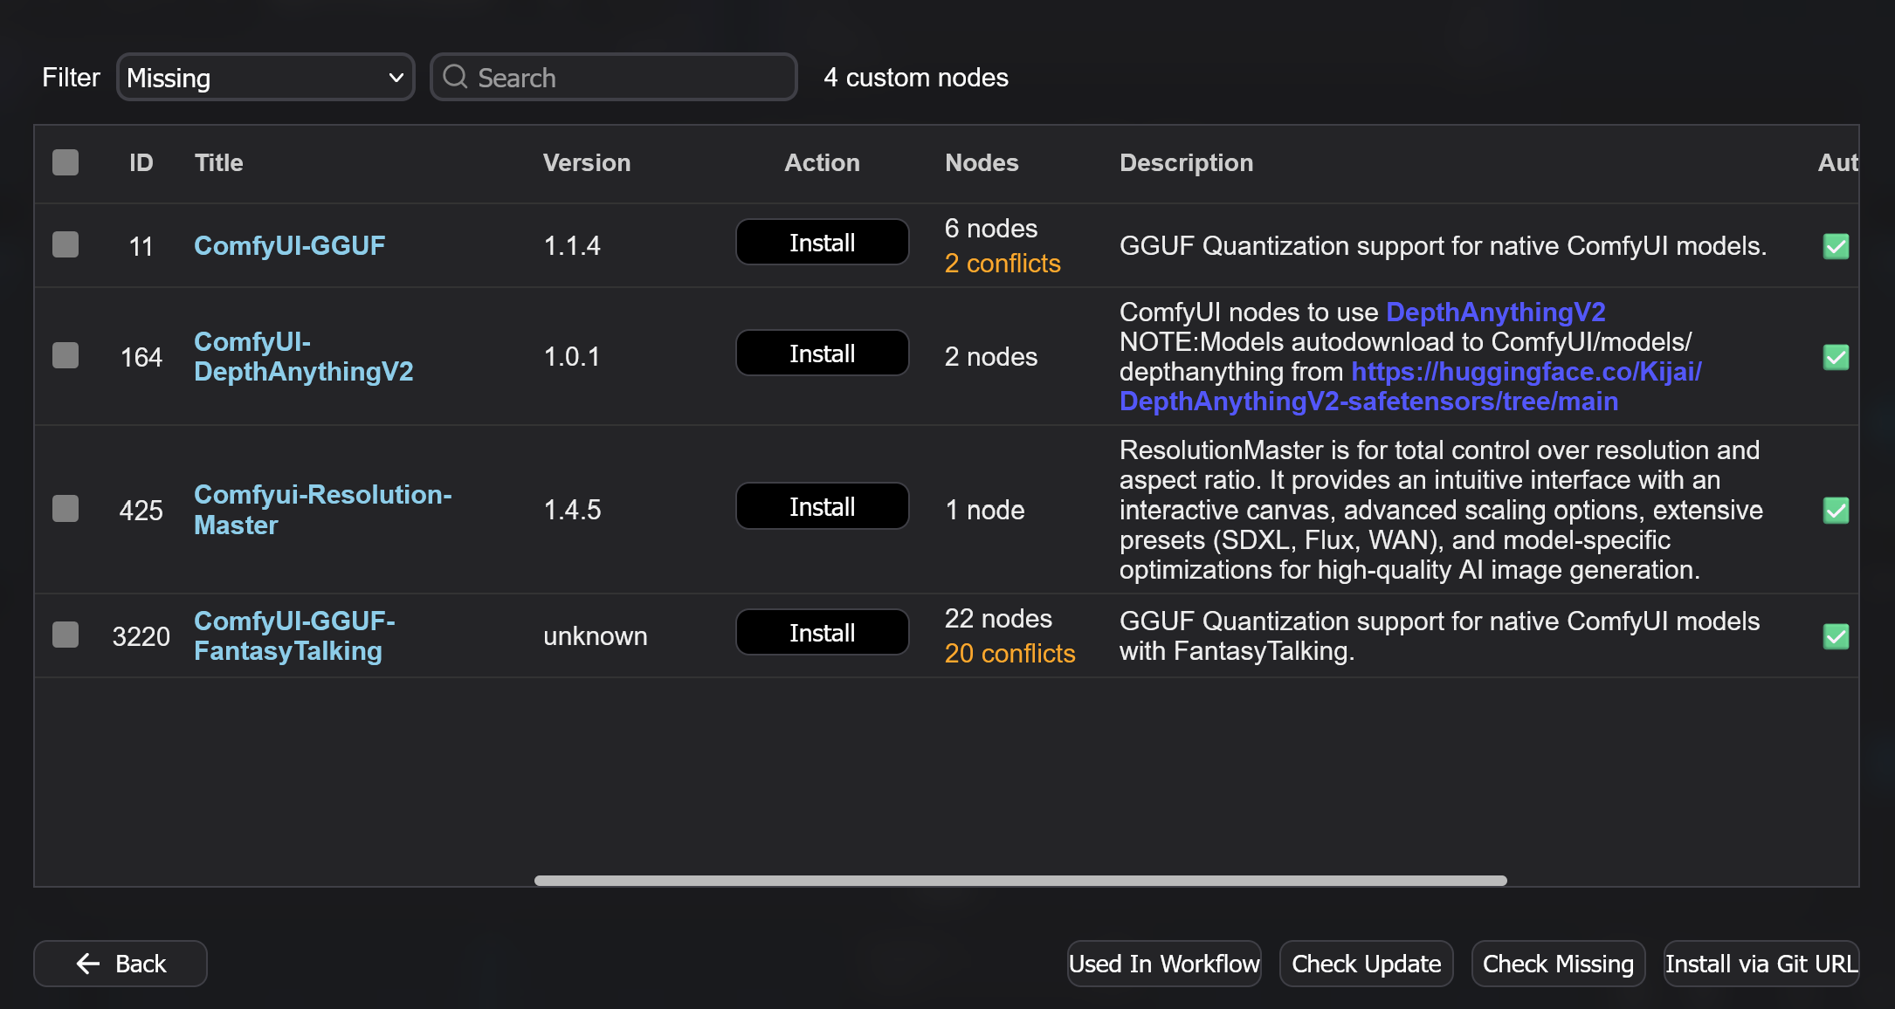Viewport: 1895px width, 1009px height.
Task: Click the search magnifier icon
Action: tap(455, 77)
